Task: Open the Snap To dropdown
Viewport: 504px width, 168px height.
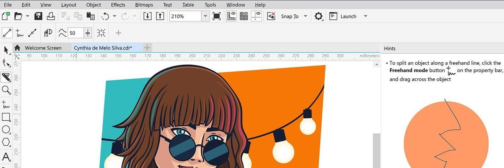Action: coord(305,16)
